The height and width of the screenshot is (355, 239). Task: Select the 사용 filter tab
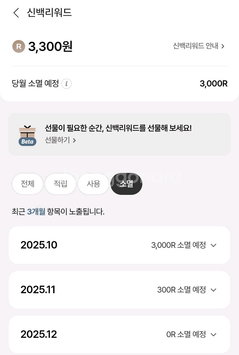click(93, 184)
